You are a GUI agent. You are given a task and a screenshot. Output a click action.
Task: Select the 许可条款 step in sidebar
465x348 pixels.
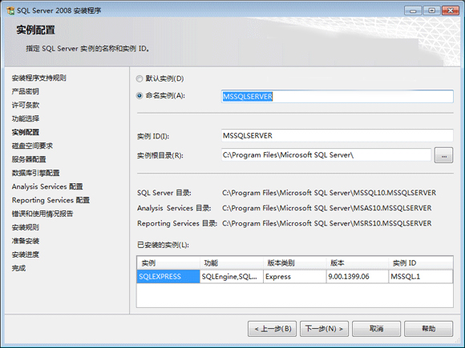(25, 105)
